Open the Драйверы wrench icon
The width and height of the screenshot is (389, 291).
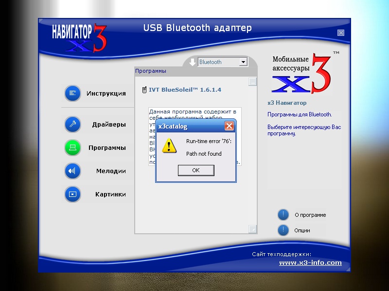[72, 124]
